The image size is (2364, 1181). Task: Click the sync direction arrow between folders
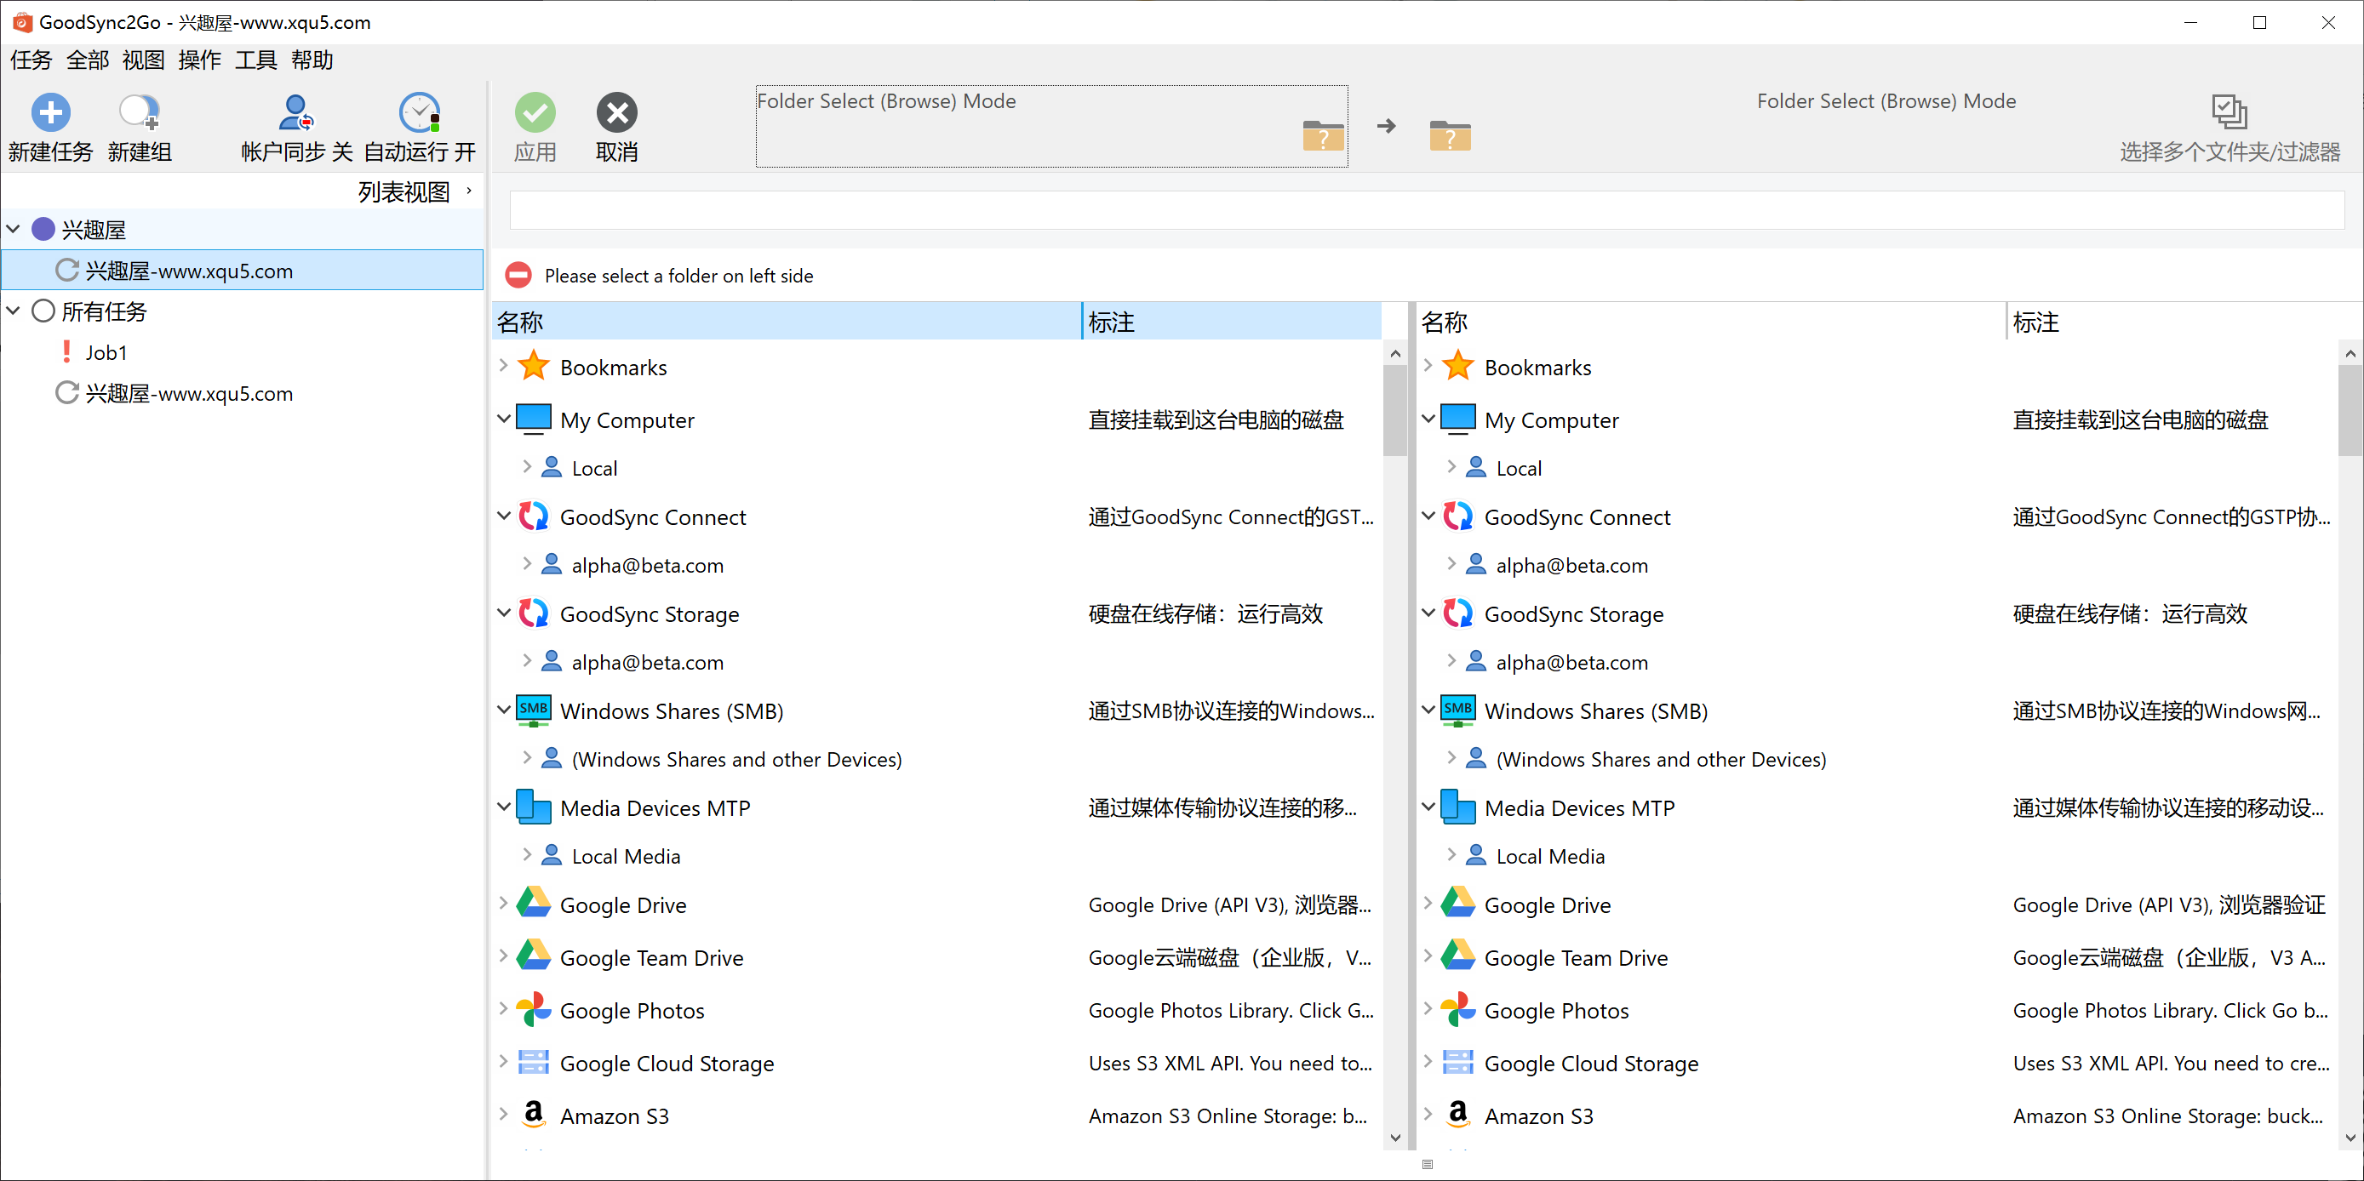1386,126
